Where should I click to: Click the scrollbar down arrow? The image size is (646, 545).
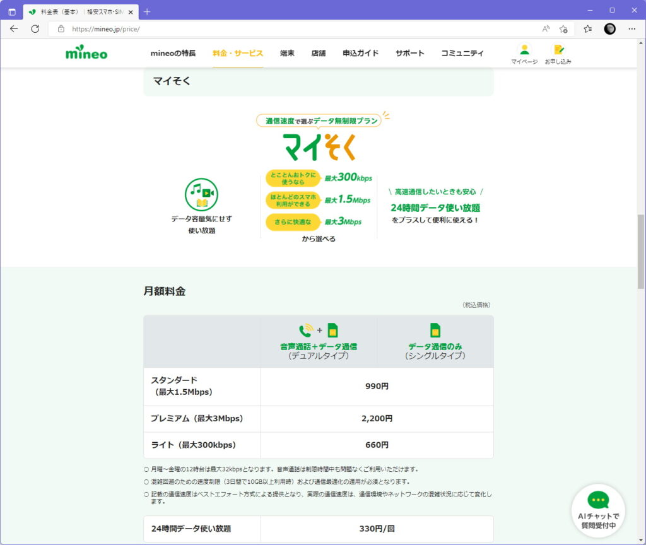641,540
